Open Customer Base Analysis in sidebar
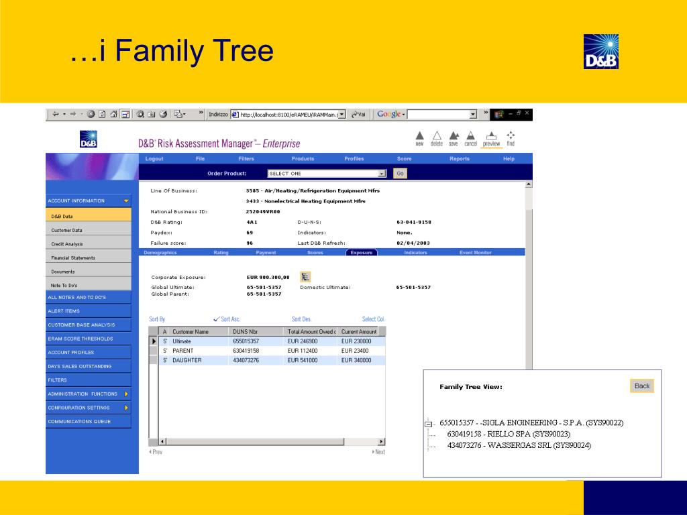This screenshot has width=687, height=515. [x=89, y=325]
